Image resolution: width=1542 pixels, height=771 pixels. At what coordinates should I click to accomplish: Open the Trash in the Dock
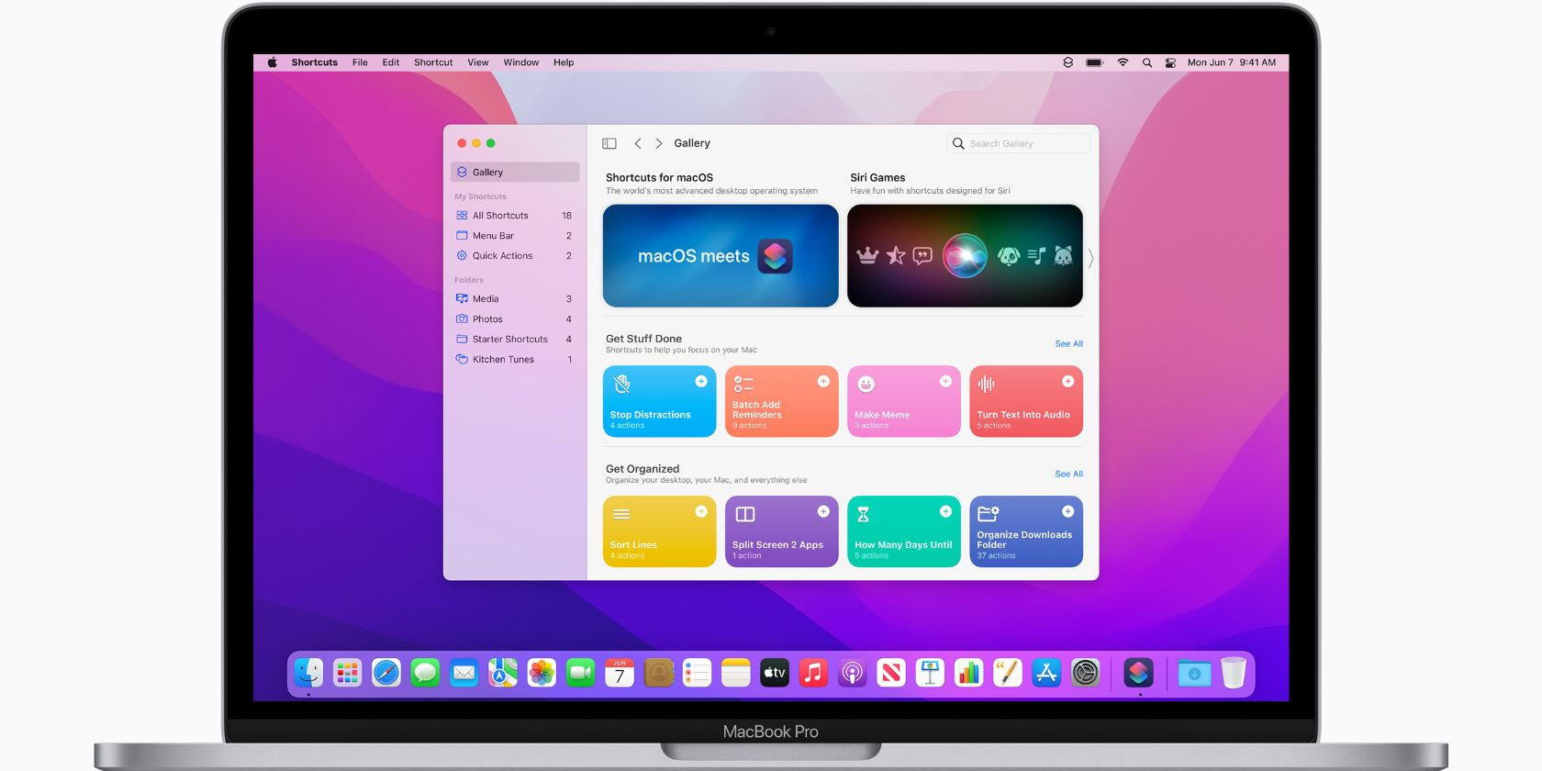click(1234, 674)
